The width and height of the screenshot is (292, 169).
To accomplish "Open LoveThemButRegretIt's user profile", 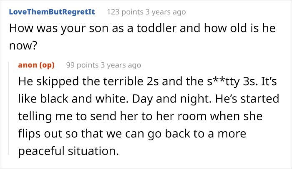I will pyautogui.click(x=52, y=12).
